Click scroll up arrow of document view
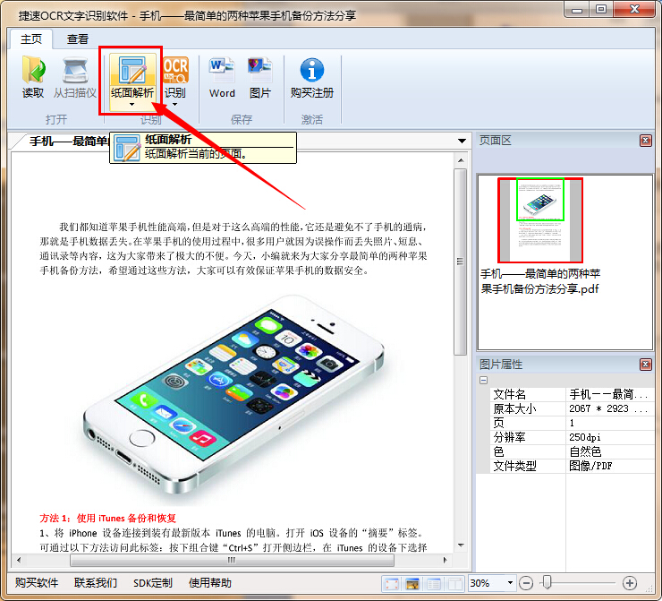The height and width of the screenshot is (601, 662). pos(461,160)
